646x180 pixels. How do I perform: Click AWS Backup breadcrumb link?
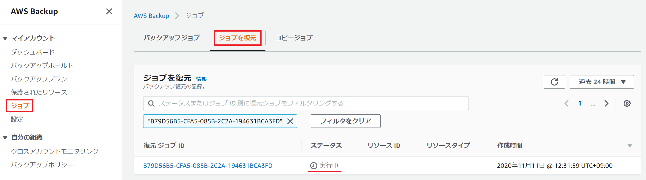click(151, 16)
